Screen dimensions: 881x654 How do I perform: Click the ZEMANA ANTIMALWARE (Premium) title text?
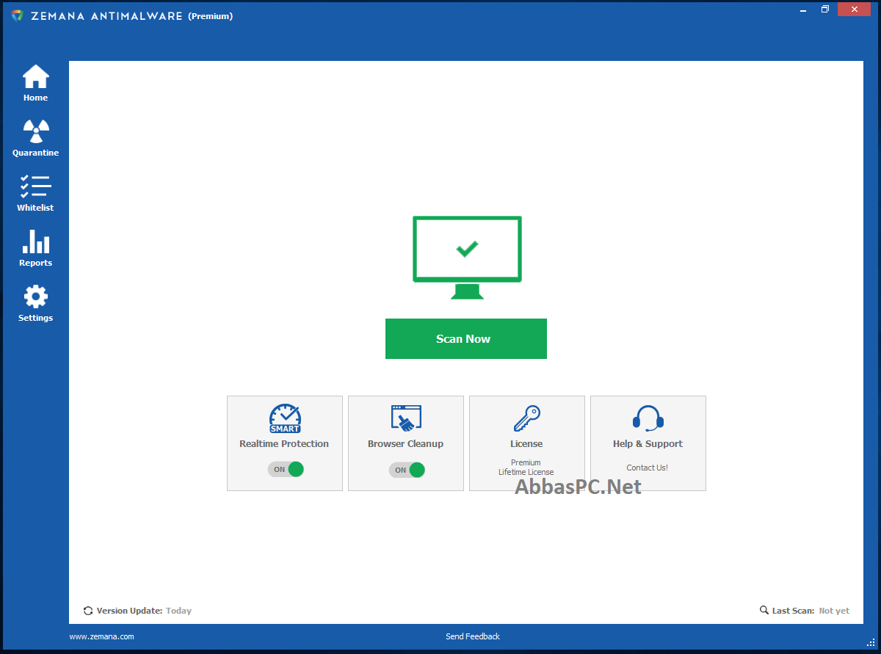pos(131,16)
